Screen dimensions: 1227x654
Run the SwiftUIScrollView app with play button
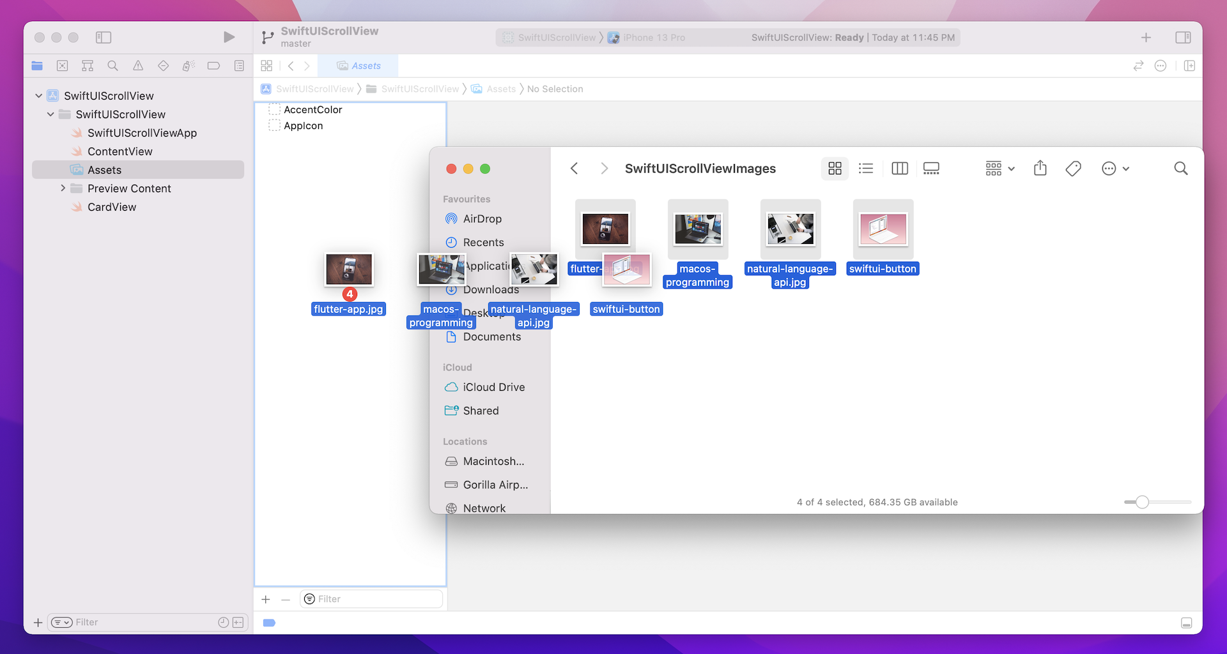pyautogui.click(x=229, y=37)
